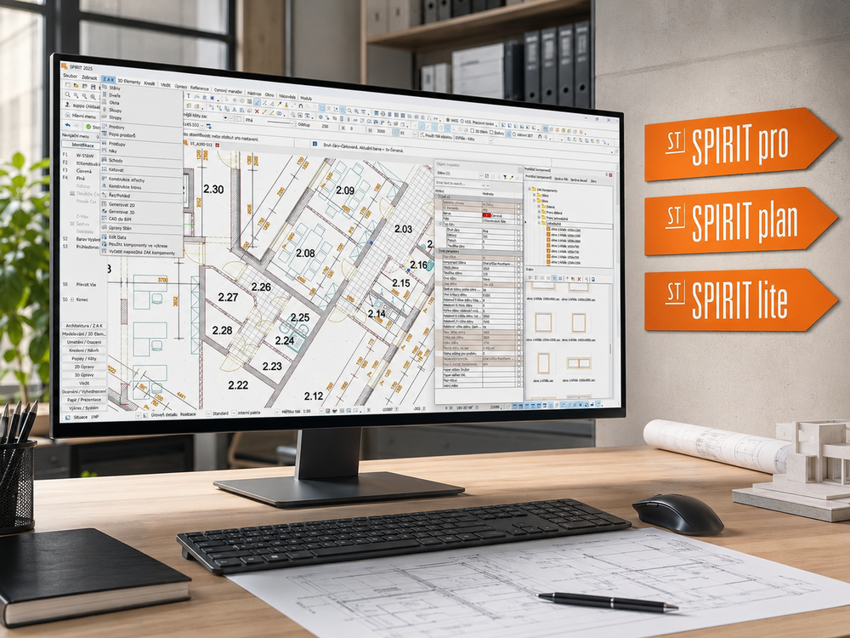Open the Moduly menu
The height and width of the screenshot is (638, 850).
(306, 98)
